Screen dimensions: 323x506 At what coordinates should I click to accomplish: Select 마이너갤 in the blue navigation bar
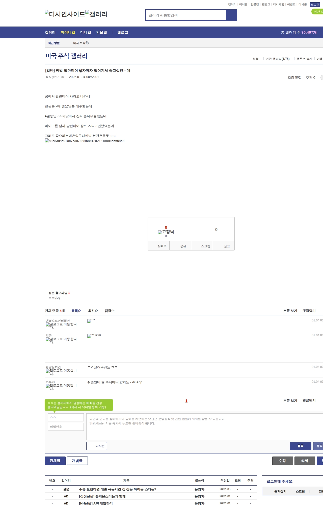(x=68, y=32)
